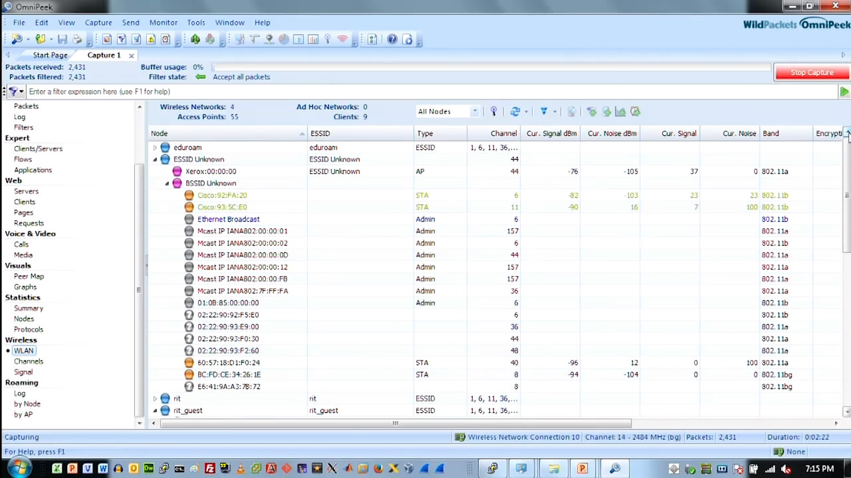This screenshot has height=478, width=851.
Task: Select Peer Map under Visuals
Action: 29,276
